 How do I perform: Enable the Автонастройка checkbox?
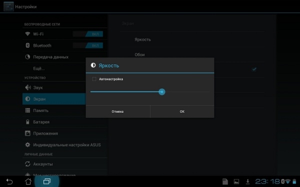(94, 79)
